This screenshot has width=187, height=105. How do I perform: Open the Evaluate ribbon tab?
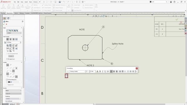coord(27,13)
